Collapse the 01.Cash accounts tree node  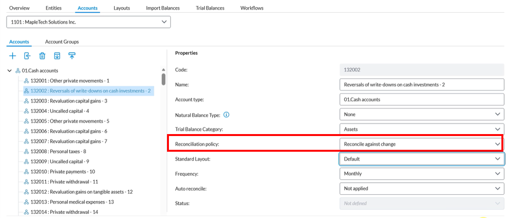coord(10,71)
